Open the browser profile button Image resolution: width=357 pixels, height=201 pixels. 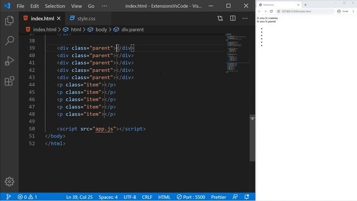pos(342,11)
